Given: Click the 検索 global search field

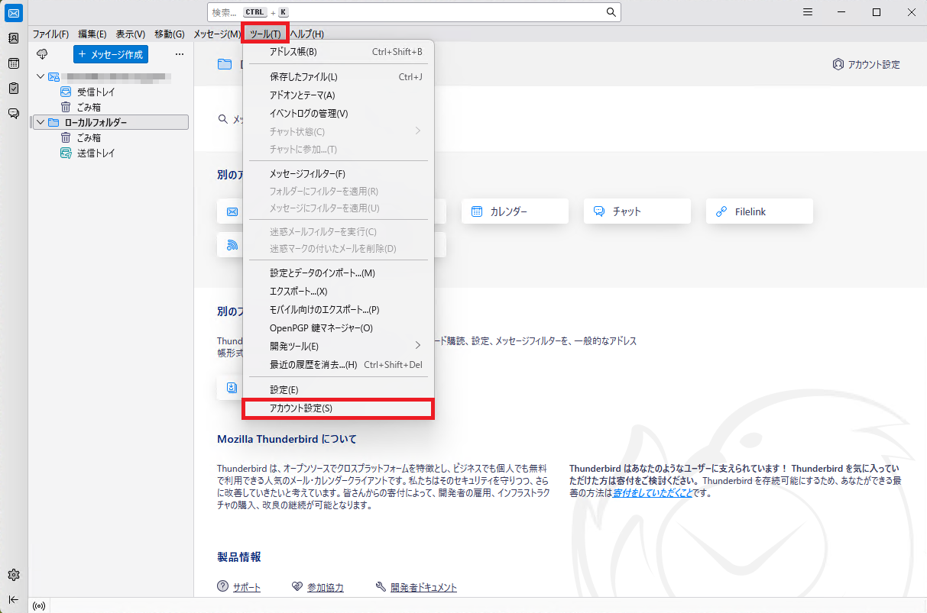Looking at the screenshot, I should [413, 12].
